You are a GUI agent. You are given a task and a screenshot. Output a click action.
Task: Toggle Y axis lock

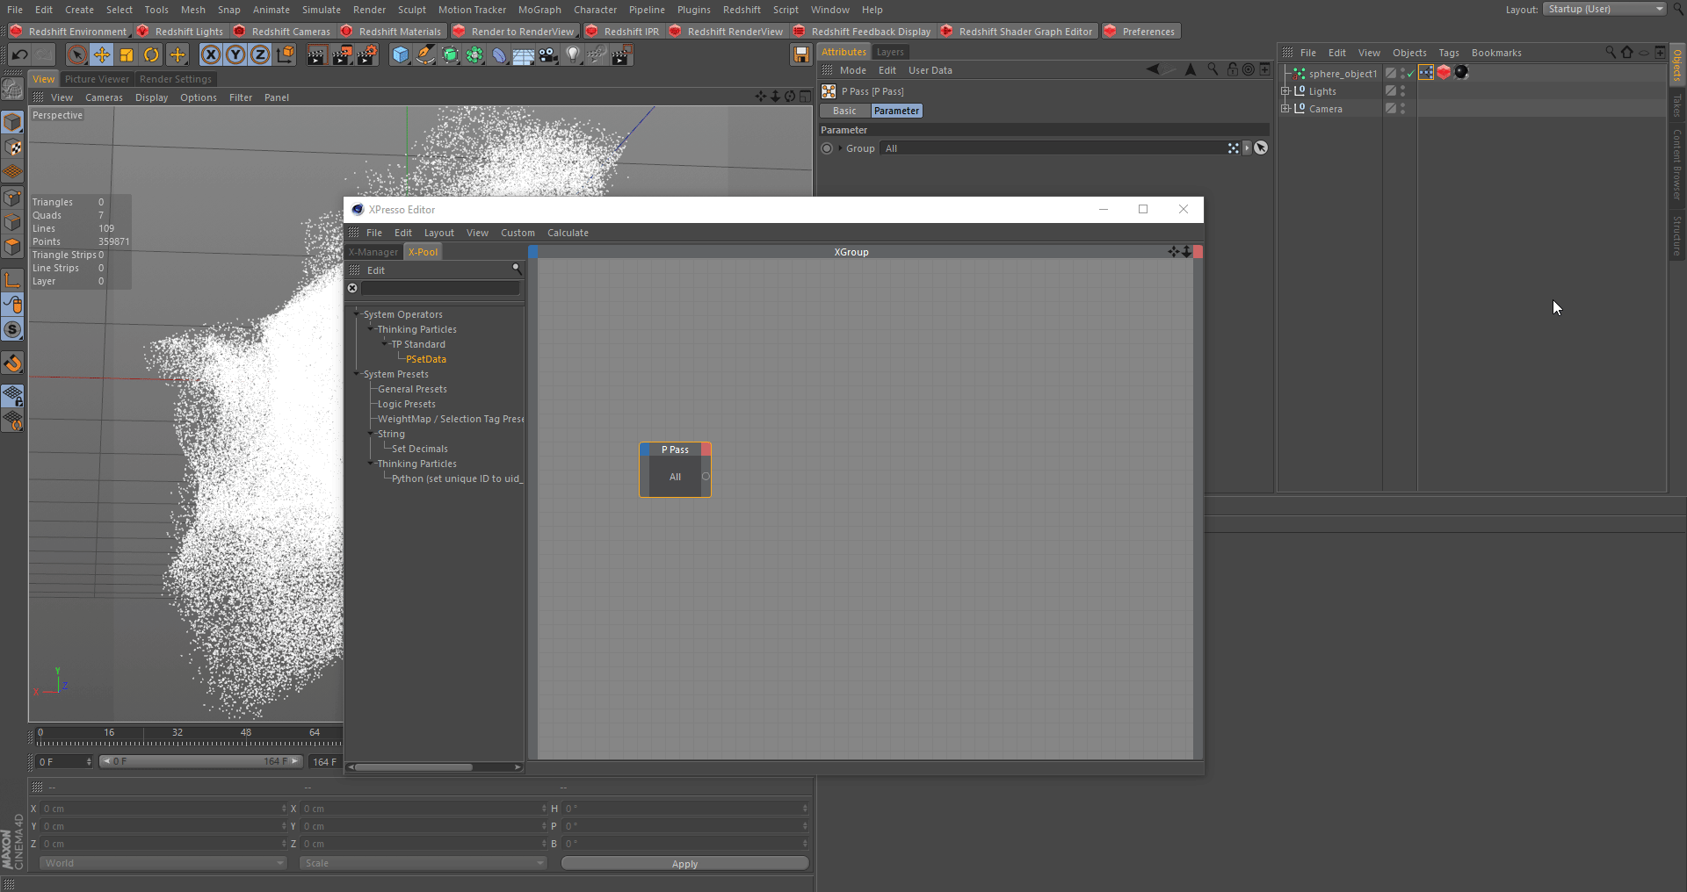point(235,55)
